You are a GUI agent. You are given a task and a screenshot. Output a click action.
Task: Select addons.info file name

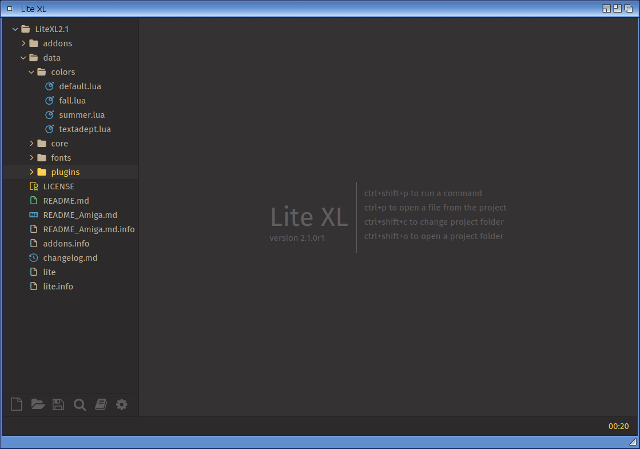coord(66,243)
